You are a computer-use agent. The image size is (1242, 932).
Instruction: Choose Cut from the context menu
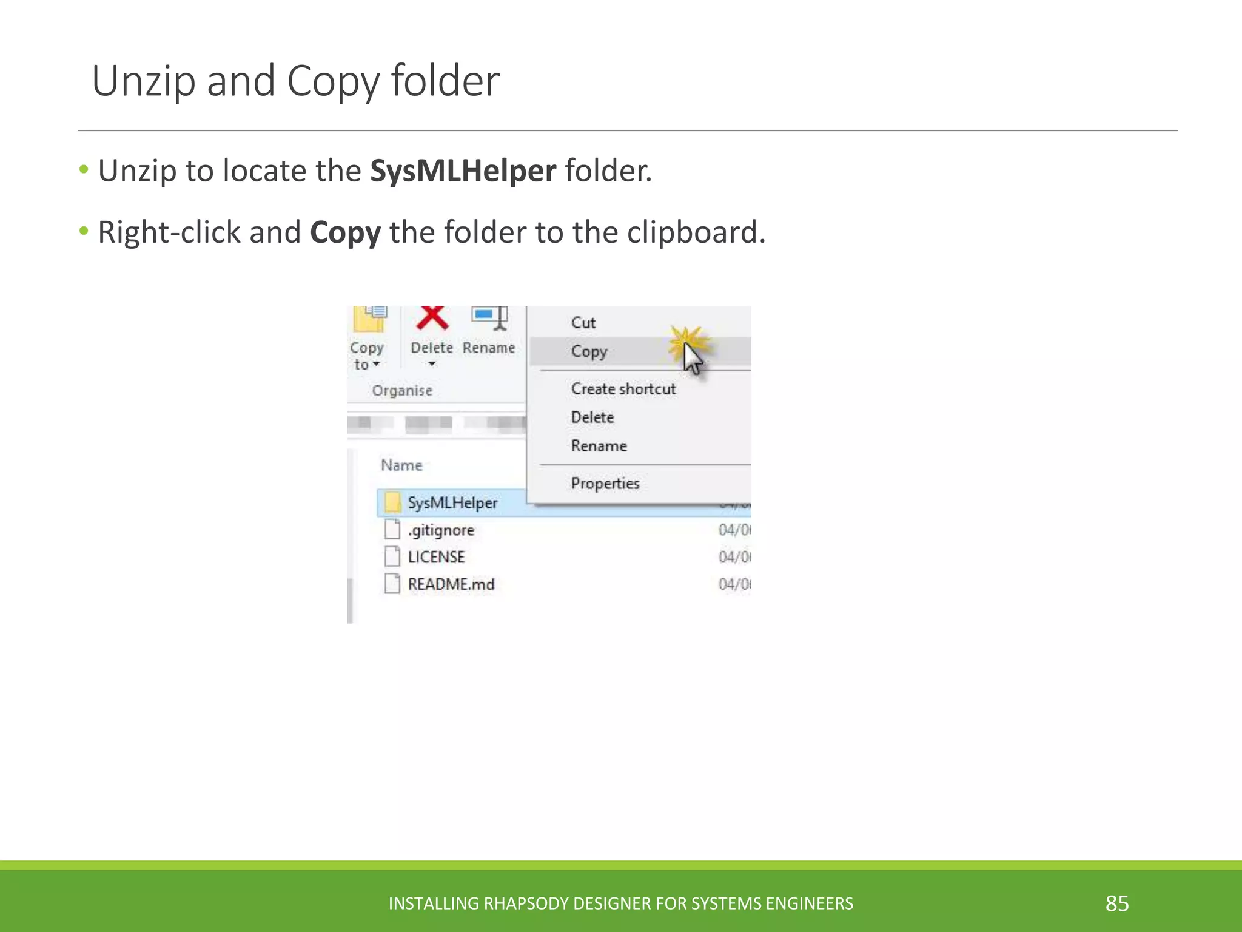[x=583, y=323]
